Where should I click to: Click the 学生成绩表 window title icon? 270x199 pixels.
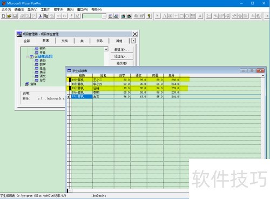point(69,70)
